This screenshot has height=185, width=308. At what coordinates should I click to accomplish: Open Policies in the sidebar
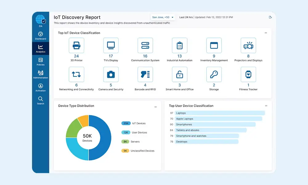coord(40,62)
